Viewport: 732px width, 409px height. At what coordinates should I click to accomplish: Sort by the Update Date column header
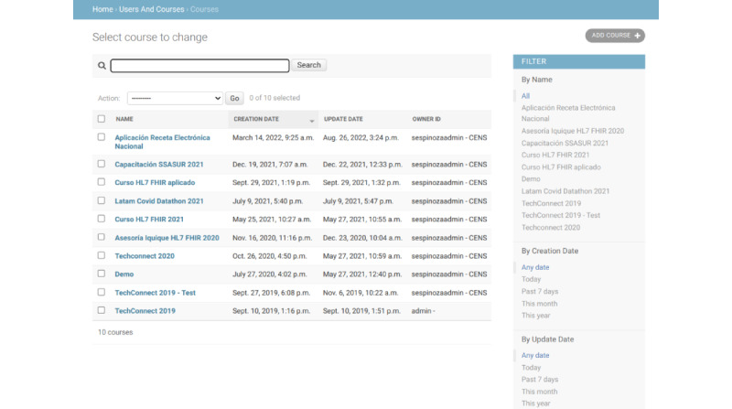tap(343, 119)
